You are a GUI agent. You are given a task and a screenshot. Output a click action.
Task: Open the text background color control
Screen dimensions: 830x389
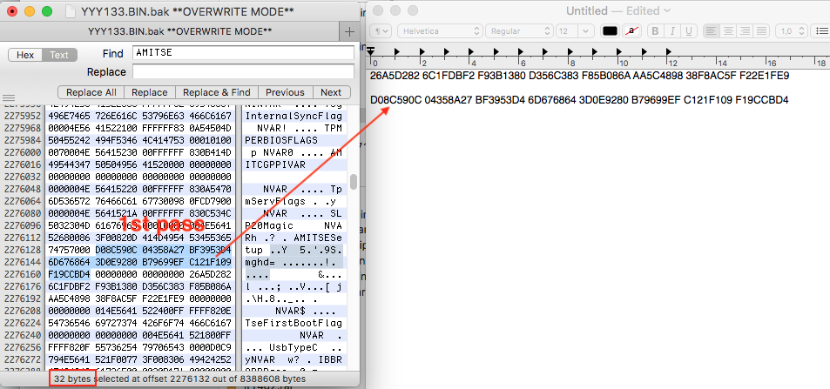click(x=631, y=31)
